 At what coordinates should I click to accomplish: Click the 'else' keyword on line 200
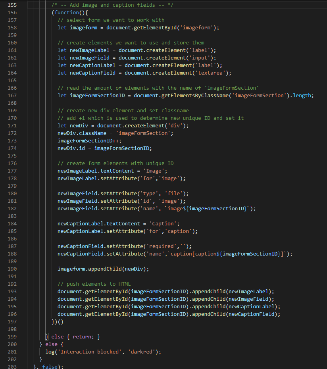52,344
